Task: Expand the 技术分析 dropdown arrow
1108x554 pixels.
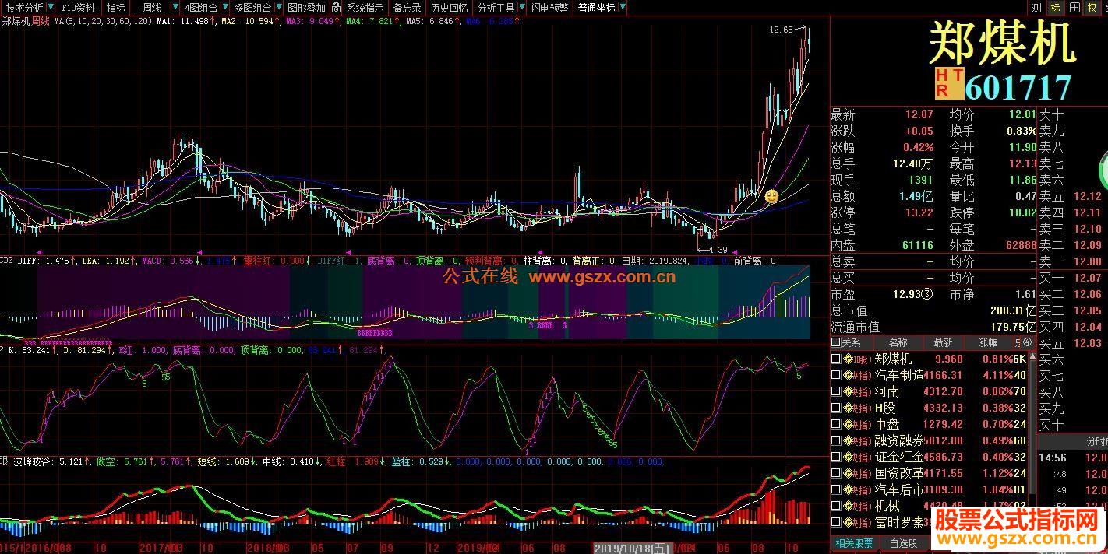Action: (x=51, y=8)
